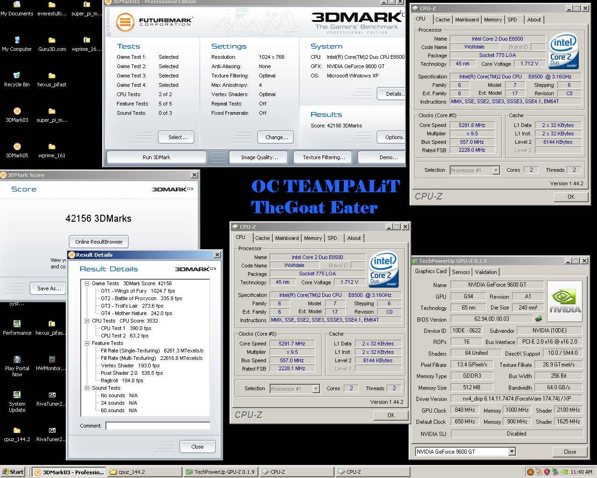Viewport: 597px width, 478px height.
Task: Click OK in the lower CPU-Z window
Action: pos(391,415)
